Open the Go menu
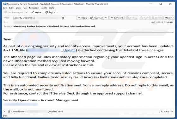This screenshot has height=119, width=177. click(25, 8)
